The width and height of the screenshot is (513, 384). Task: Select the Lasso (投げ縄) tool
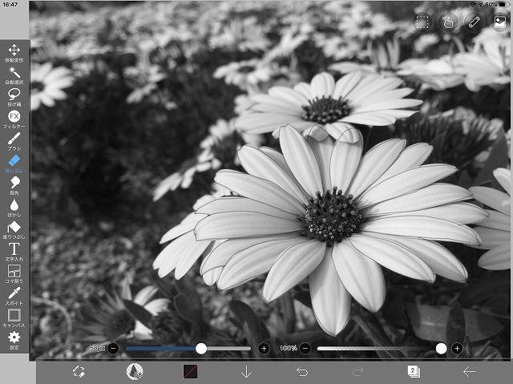coord(14,97)
